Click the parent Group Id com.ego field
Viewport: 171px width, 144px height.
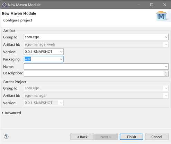click(96, 88)
